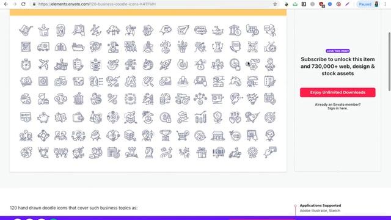Viewport: 391px width, 220px height.
Task: Open the business doodle icons preview image
Action: tap(148, 90)
